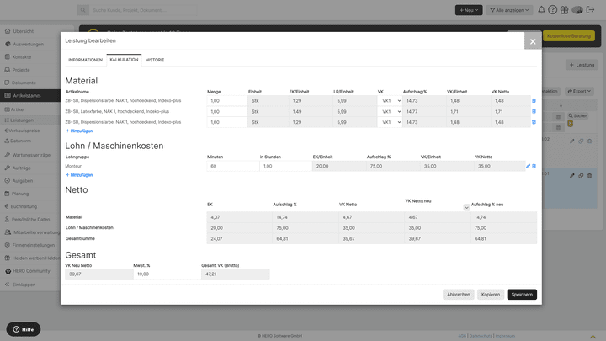The height and width of the screenshot is (341, 606).
Task: Switch to the Historie tab
Action: [155, 60]
